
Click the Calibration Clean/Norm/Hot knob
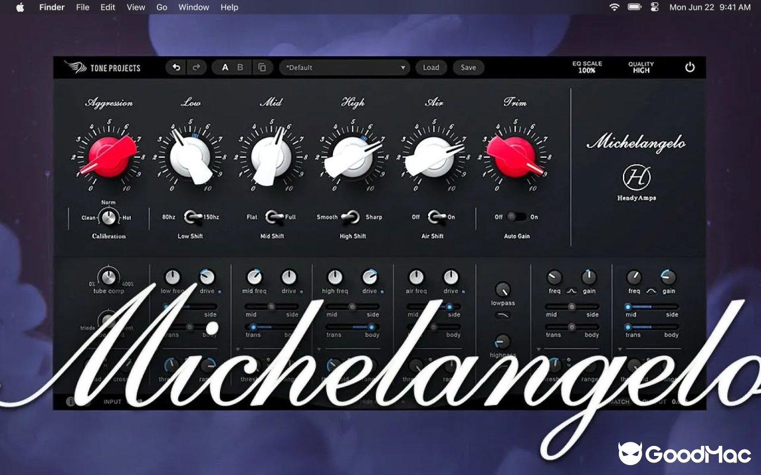[x=109, y=218]
